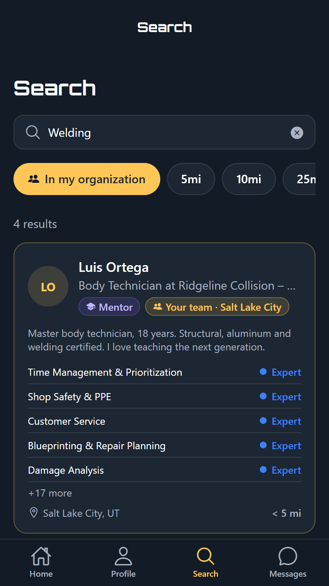
Task: Open Luis Ortega's LO avatar
Action: (48, 286)
